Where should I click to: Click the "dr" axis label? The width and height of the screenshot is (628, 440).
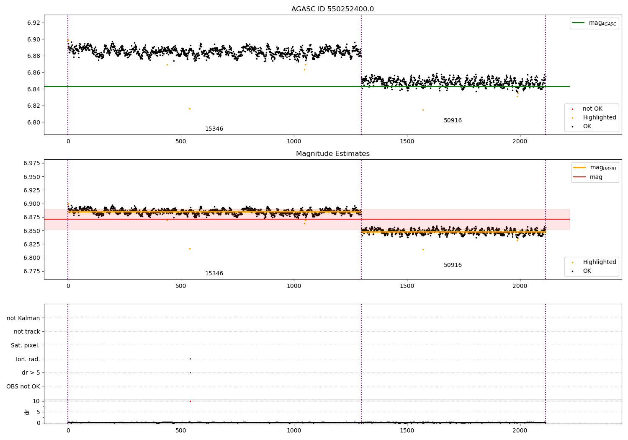tap(27, 412)
